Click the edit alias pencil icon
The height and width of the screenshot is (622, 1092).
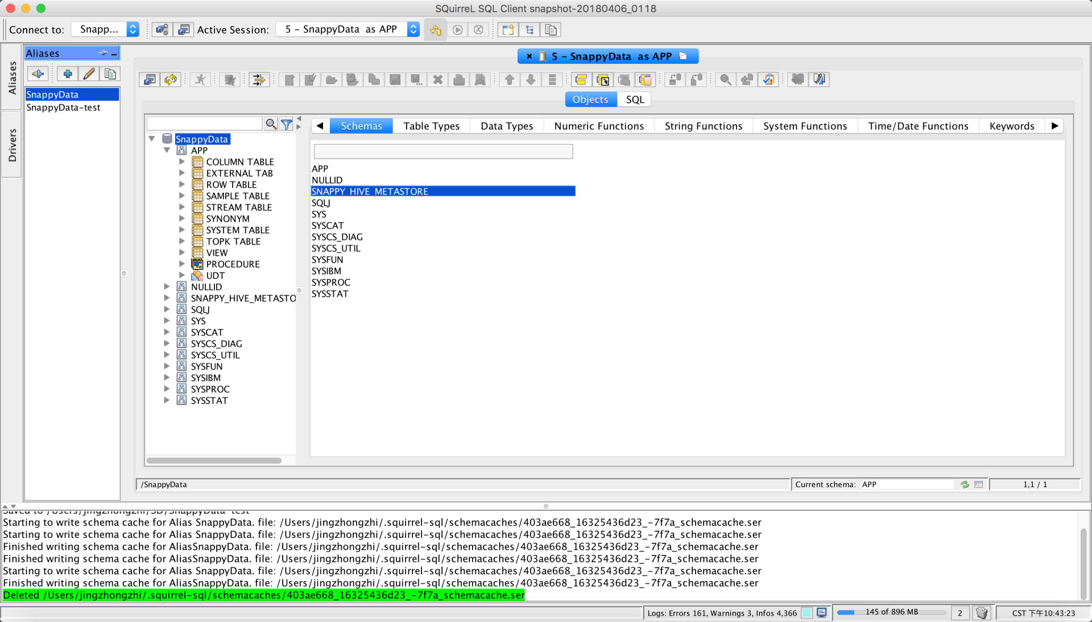[89, 74]
